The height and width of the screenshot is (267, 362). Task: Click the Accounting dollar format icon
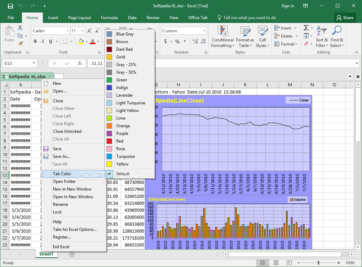pyautogui.click(x=166, y=41)
